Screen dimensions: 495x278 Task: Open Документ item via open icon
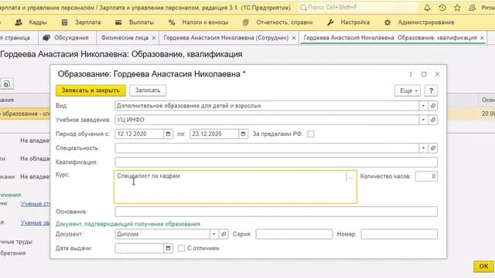pos(224,234)
